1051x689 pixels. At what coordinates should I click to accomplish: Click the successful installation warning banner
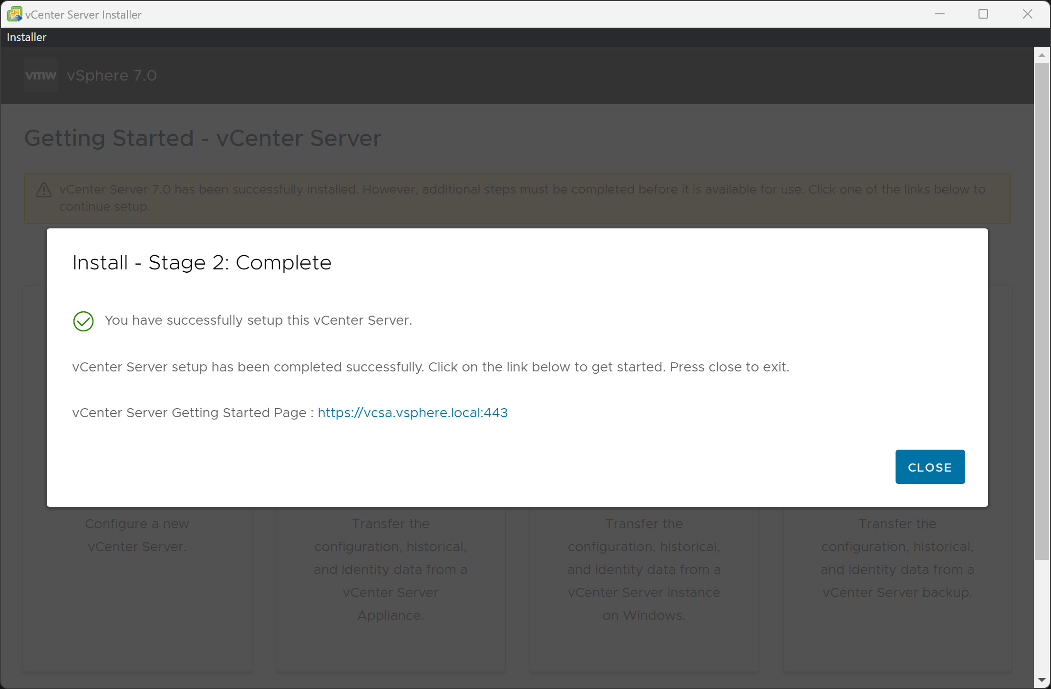[517, 198]
